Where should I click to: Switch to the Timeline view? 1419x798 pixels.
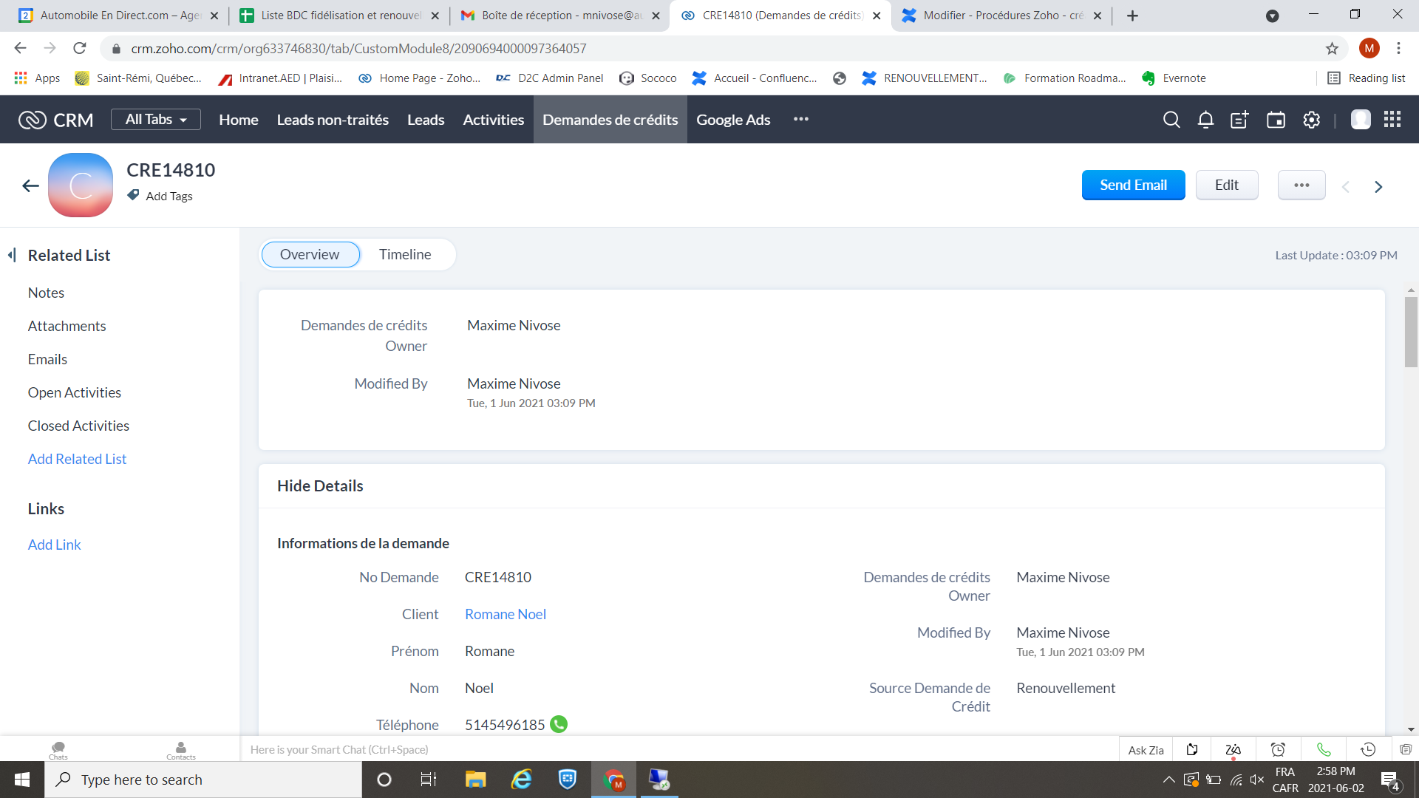[405, 254]
